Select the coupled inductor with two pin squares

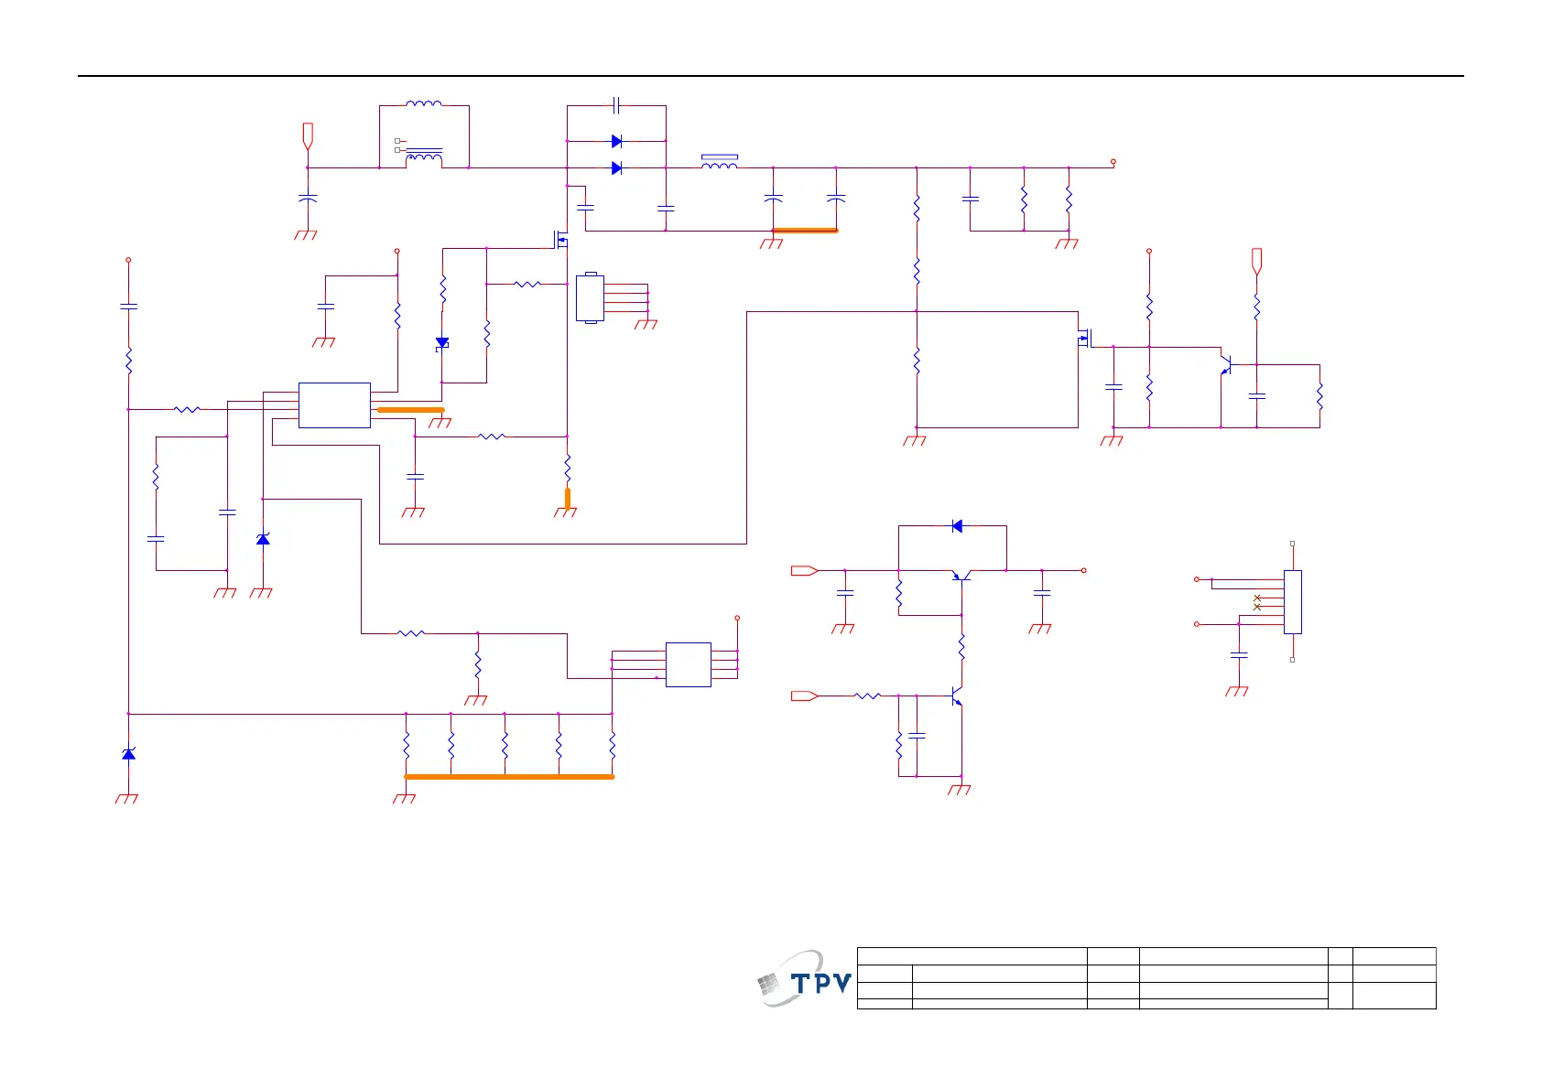(424, 156)
